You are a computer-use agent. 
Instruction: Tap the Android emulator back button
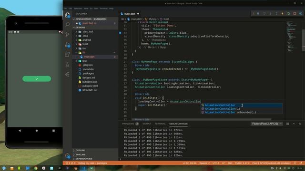(x=20, y=131)
